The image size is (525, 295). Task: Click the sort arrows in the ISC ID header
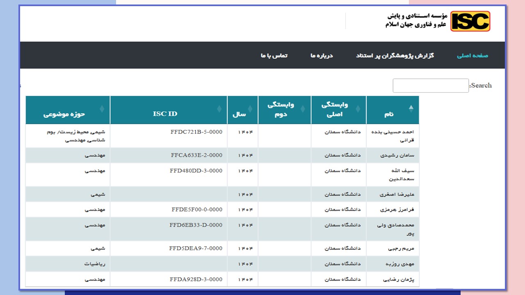click(x=219, y=109)
